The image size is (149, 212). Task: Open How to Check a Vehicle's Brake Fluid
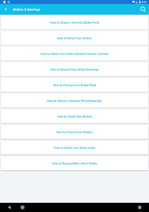[x=74, y=22]
